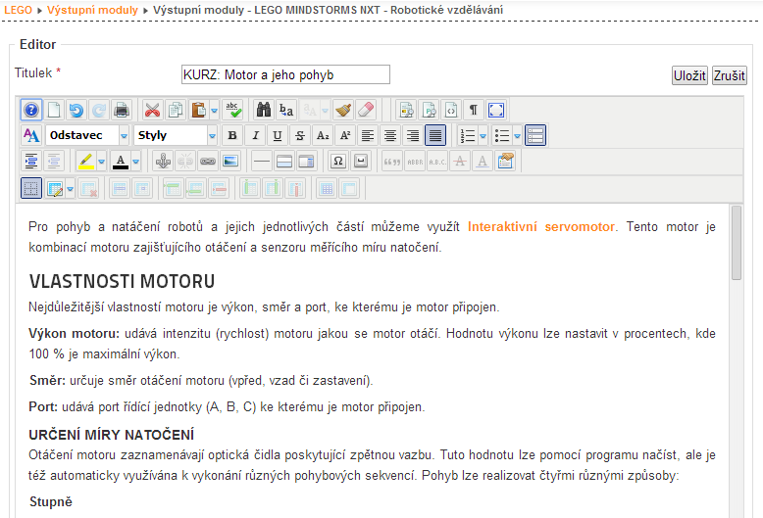Paste from the clipboard icon

[x=198, y=110]
